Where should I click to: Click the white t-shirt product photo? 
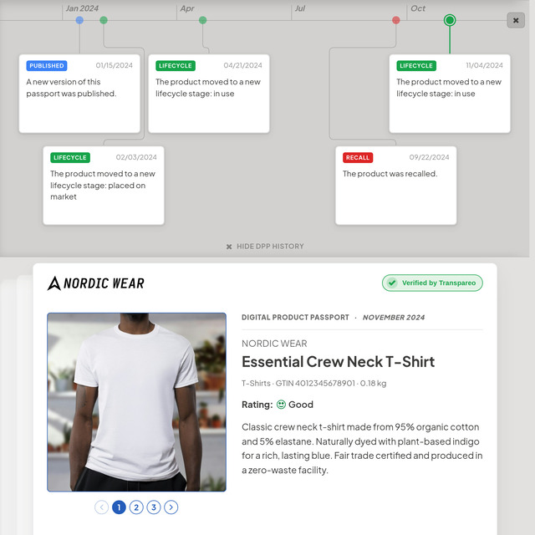coord(136,402)
